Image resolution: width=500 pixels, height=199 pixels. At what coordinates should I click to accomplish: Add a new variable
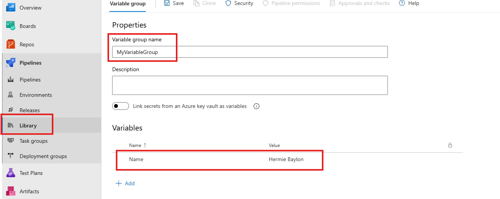(x=125, y=183)
